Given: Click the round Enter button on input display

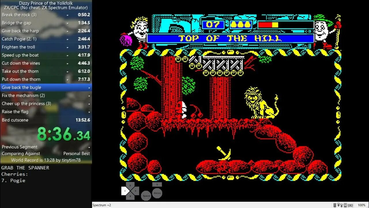Looking at the screenshot, I should tap(157, 193).
